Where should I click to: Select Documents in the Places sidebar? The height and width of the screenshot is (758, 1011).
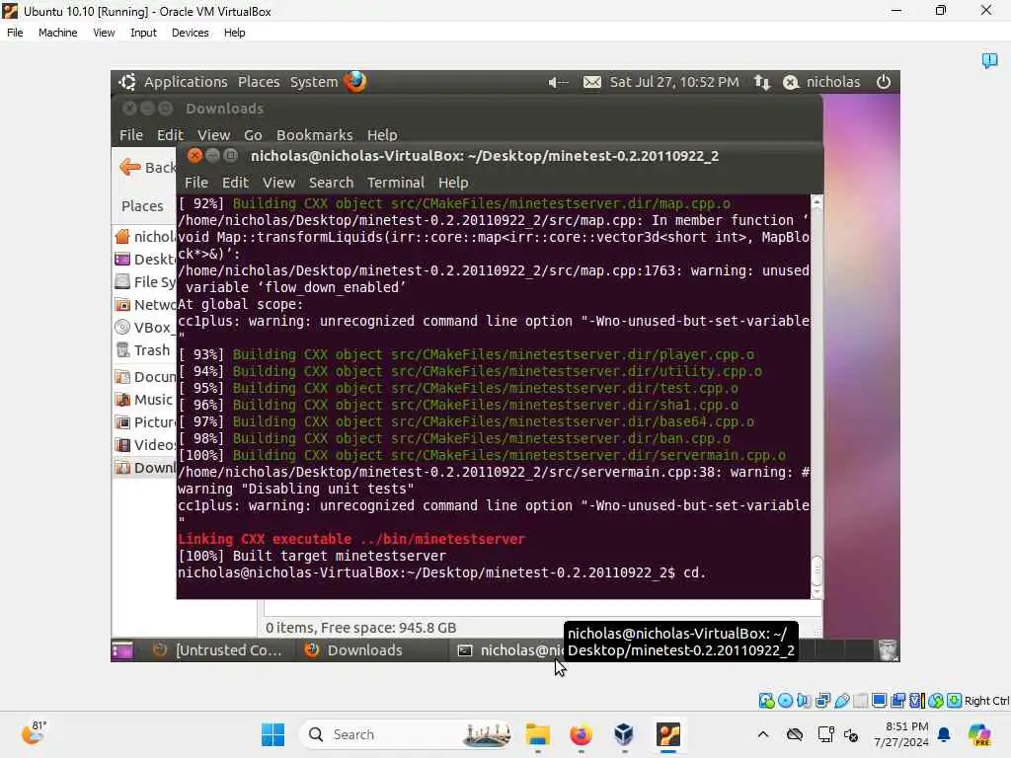(x=145, y=376)
